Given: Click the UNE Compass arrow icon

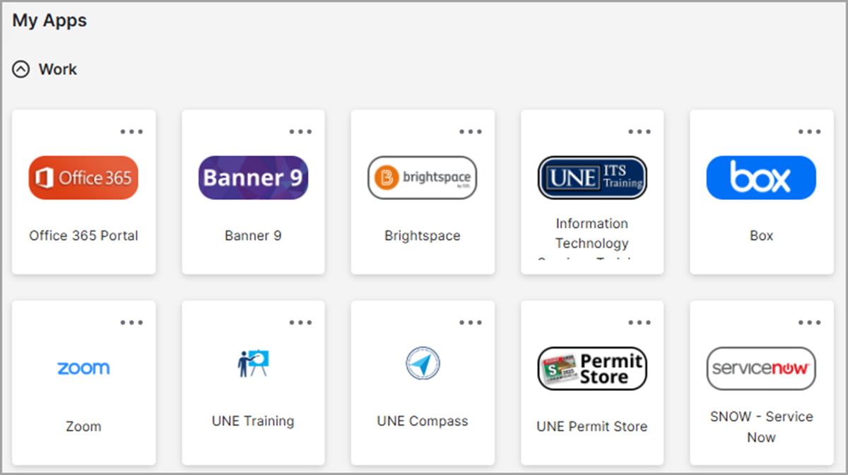Looking at the screenshot, I should [x=423, y=363].
